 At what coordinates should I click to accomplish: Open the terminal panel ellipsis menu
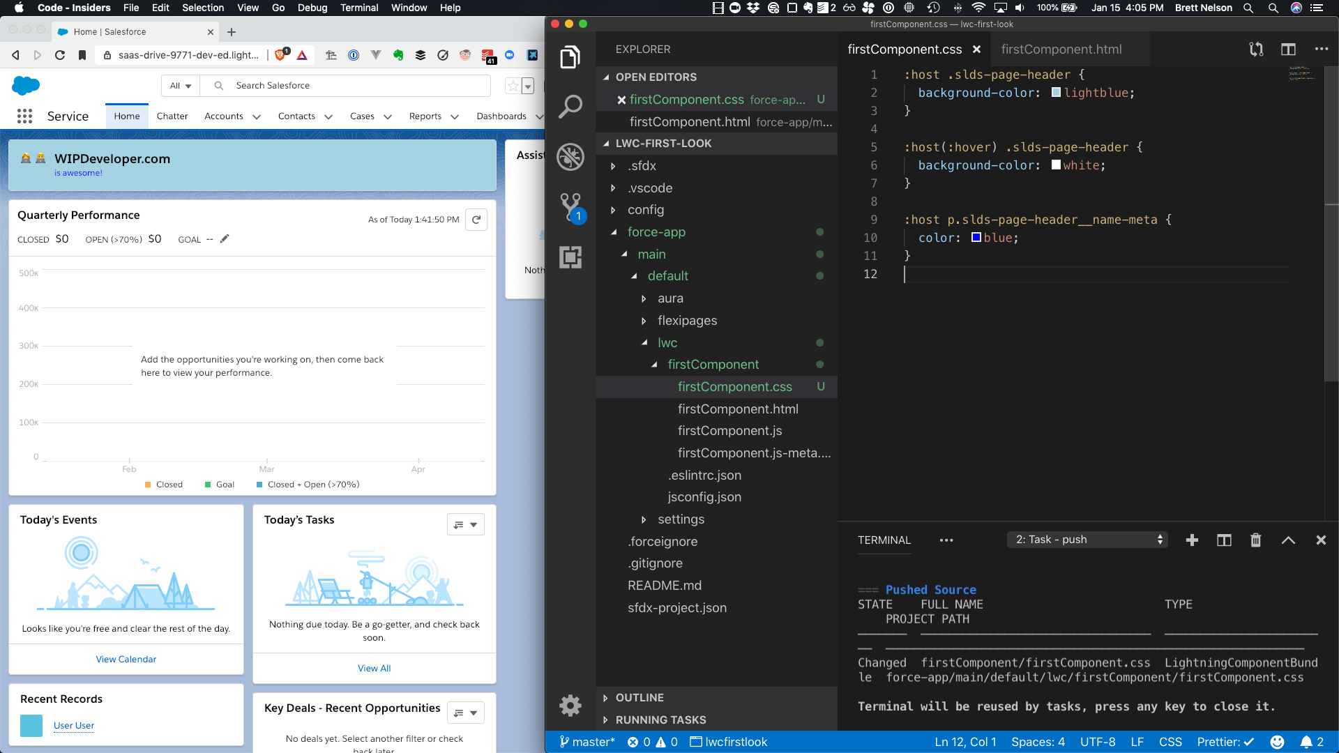pyautogui.click(x=946, y=540)
